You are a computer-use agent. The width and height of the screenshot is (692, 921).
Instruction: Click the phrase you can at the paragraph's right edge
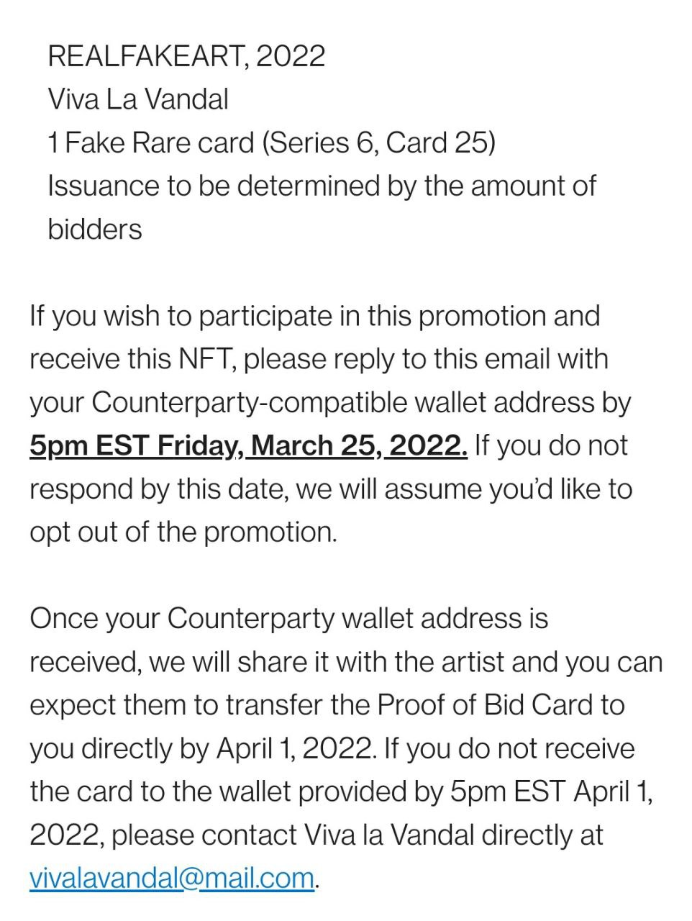click(614, 662)
